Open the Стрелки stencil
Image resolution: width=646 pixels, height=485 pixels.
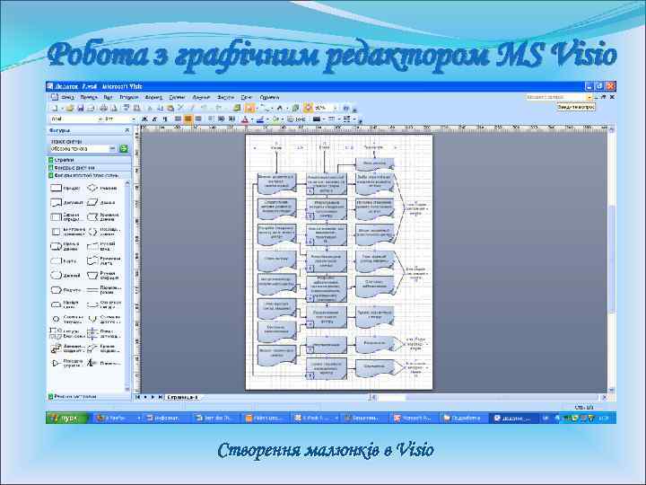90,160
